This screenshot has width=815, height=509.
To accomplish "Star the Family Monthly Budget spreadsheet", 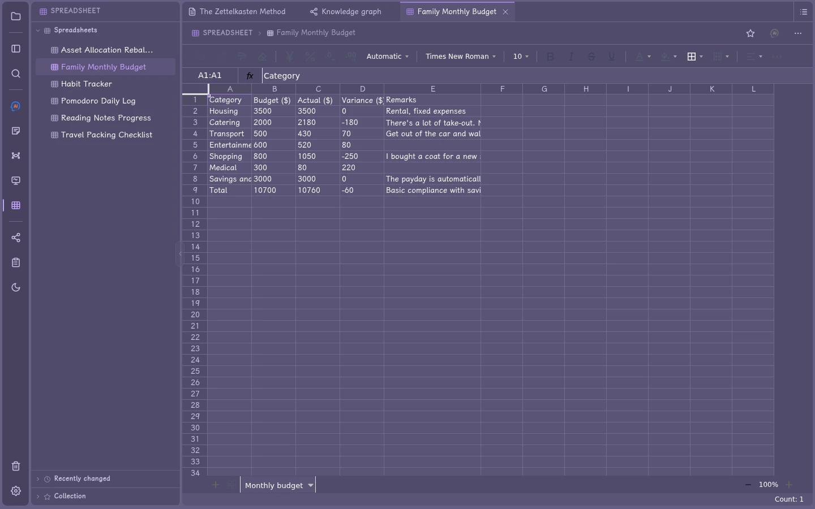I will [x=750, y=33].
